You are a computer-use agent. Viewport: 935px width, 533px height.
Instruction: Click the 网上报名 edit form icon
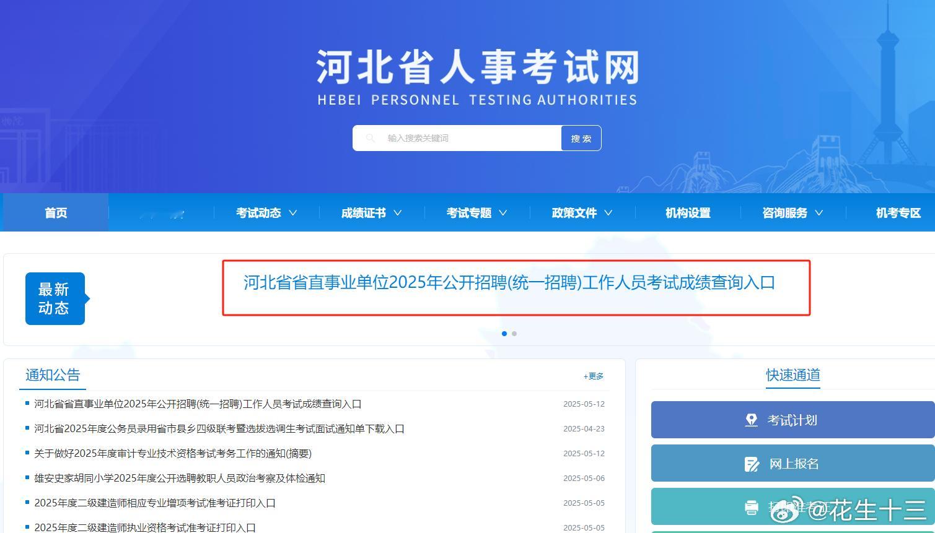[752, 464]
